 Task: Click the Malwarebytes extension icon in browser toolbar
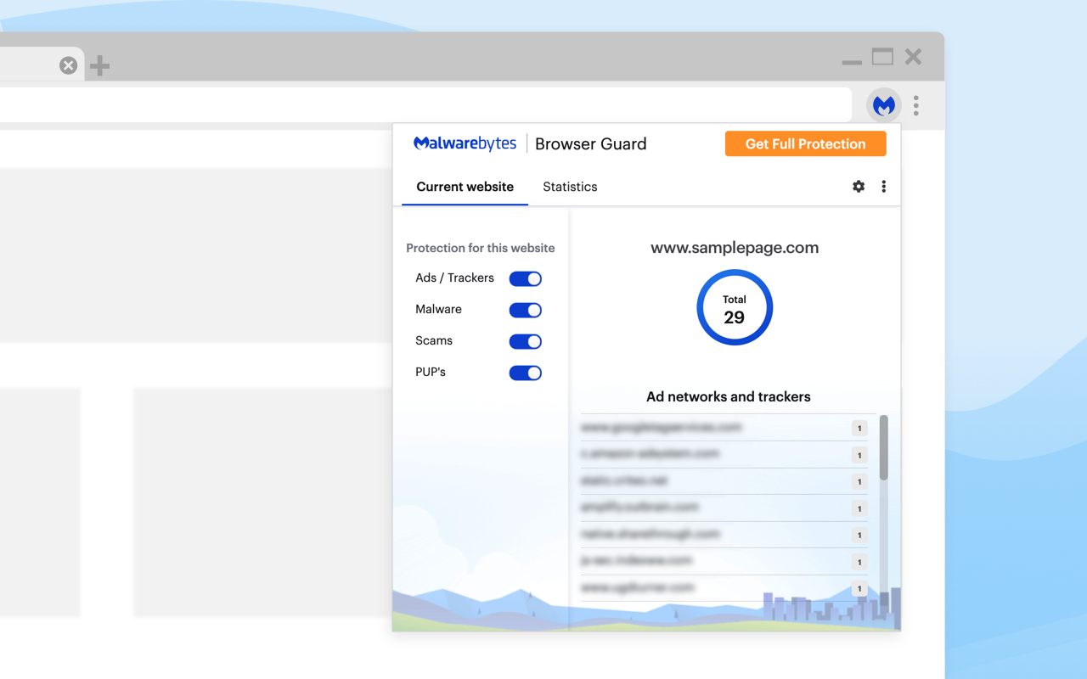coord(883,104)
